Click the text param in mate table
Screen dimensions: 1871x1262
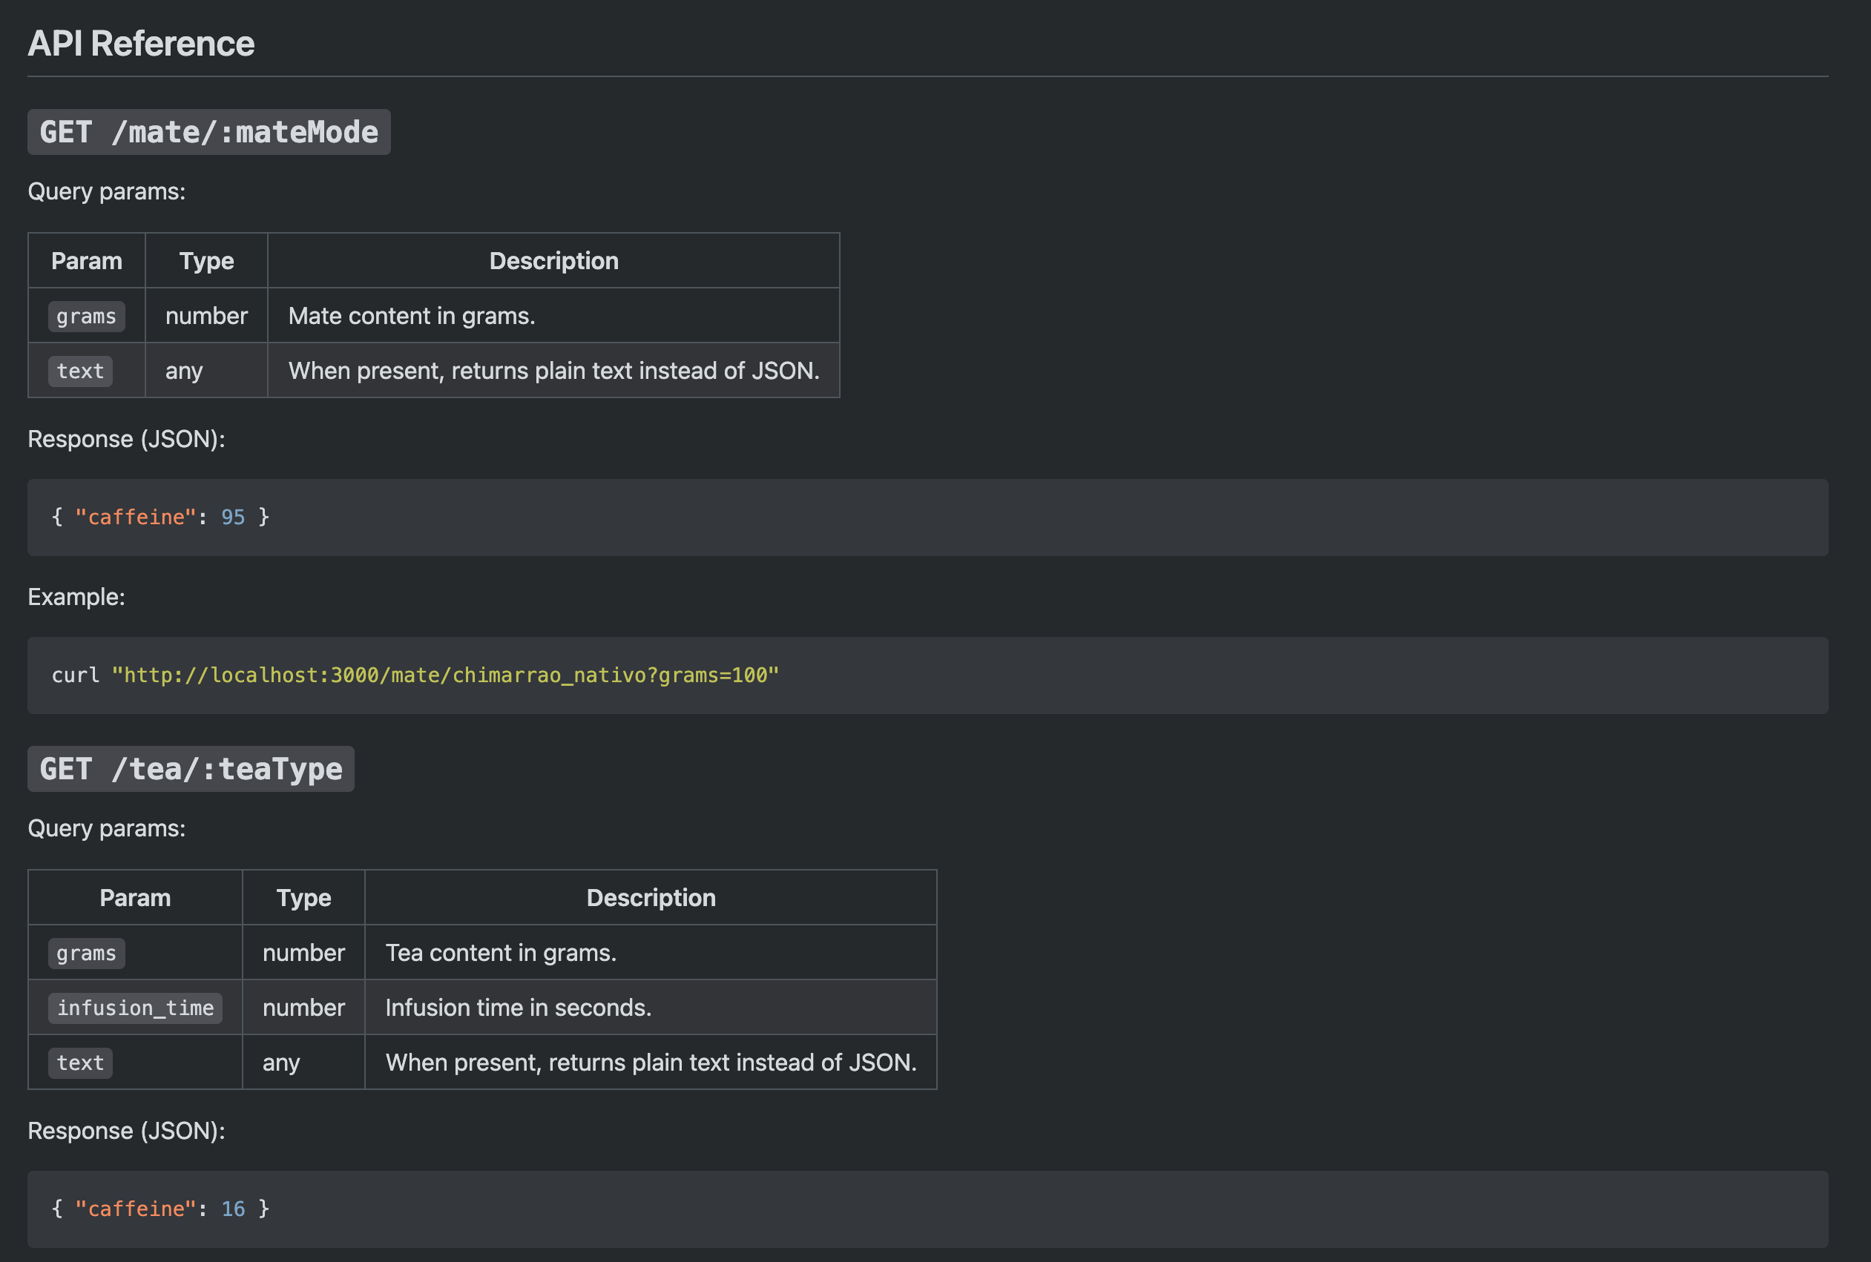coord(81,371)
